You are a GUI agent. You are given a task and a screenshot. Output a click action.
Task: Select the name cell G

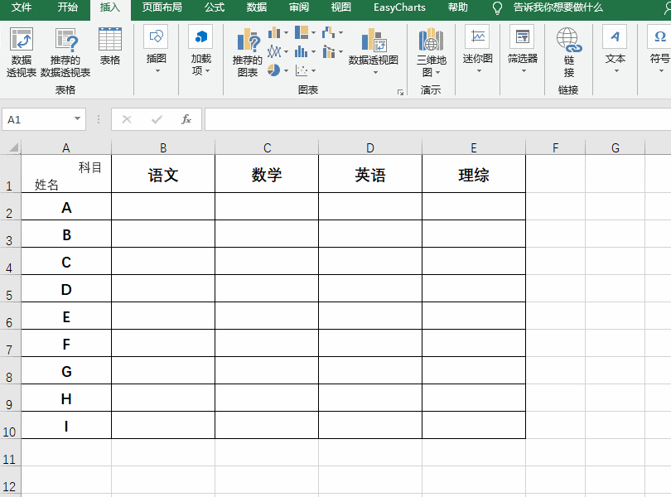[x=66, y=371]
